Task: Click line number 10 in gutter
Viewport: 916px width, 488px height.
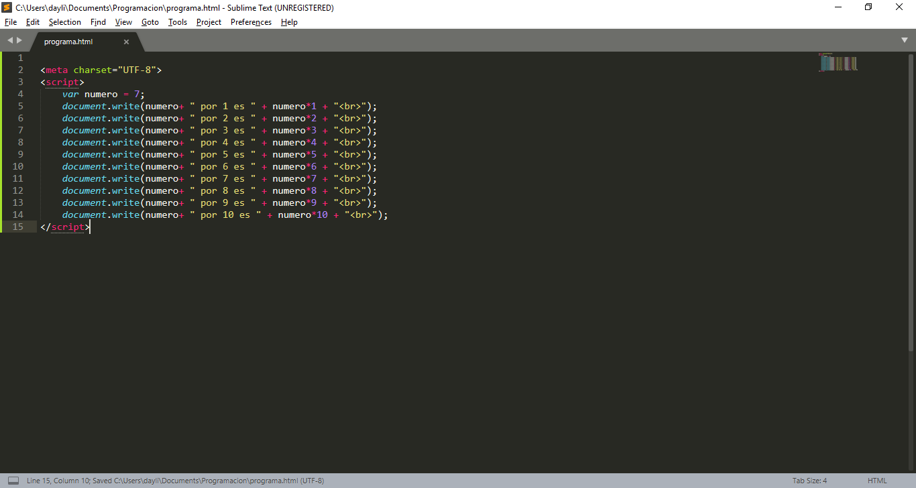Action: coord(18,166)
